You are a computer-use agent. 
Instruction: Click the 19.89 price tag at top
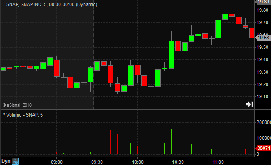point(263,2)
